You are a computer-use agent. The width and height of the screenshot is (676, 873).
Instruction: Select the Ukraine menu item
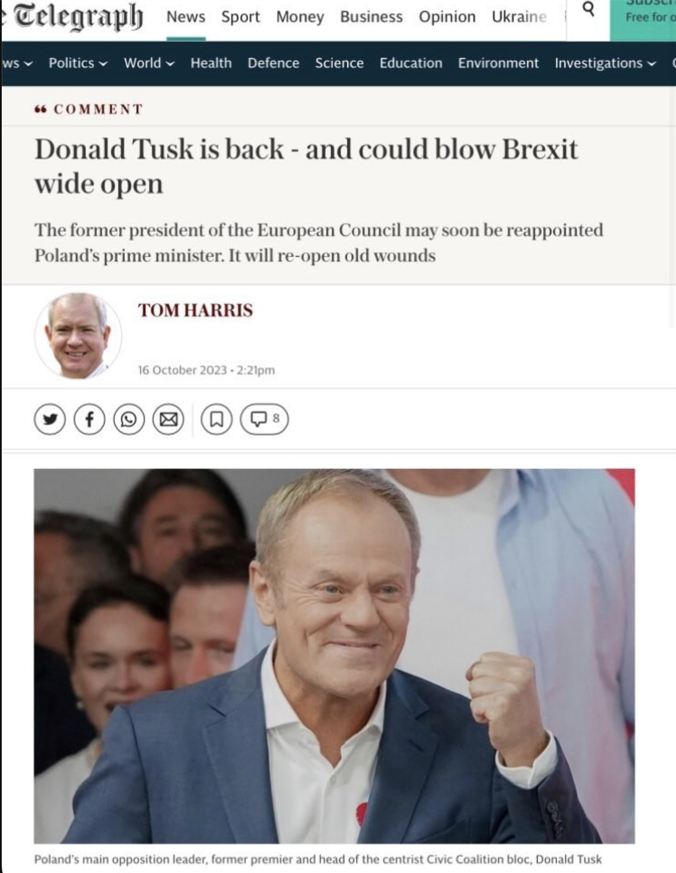point(519,17)
